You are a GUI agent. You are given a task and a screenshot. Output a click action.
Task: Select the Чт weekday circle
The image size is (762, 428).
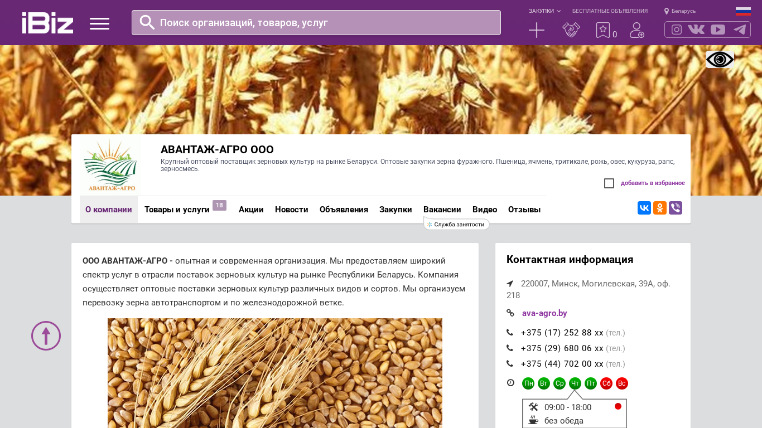click(x=575, y=383)
